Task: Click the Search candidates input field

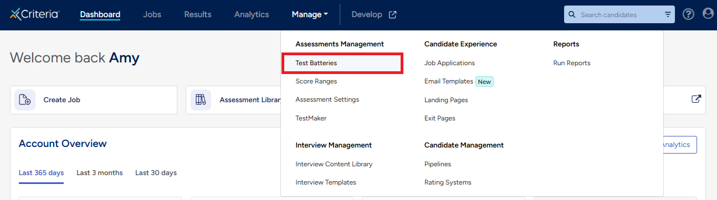Action: click(x=619, y=15)
